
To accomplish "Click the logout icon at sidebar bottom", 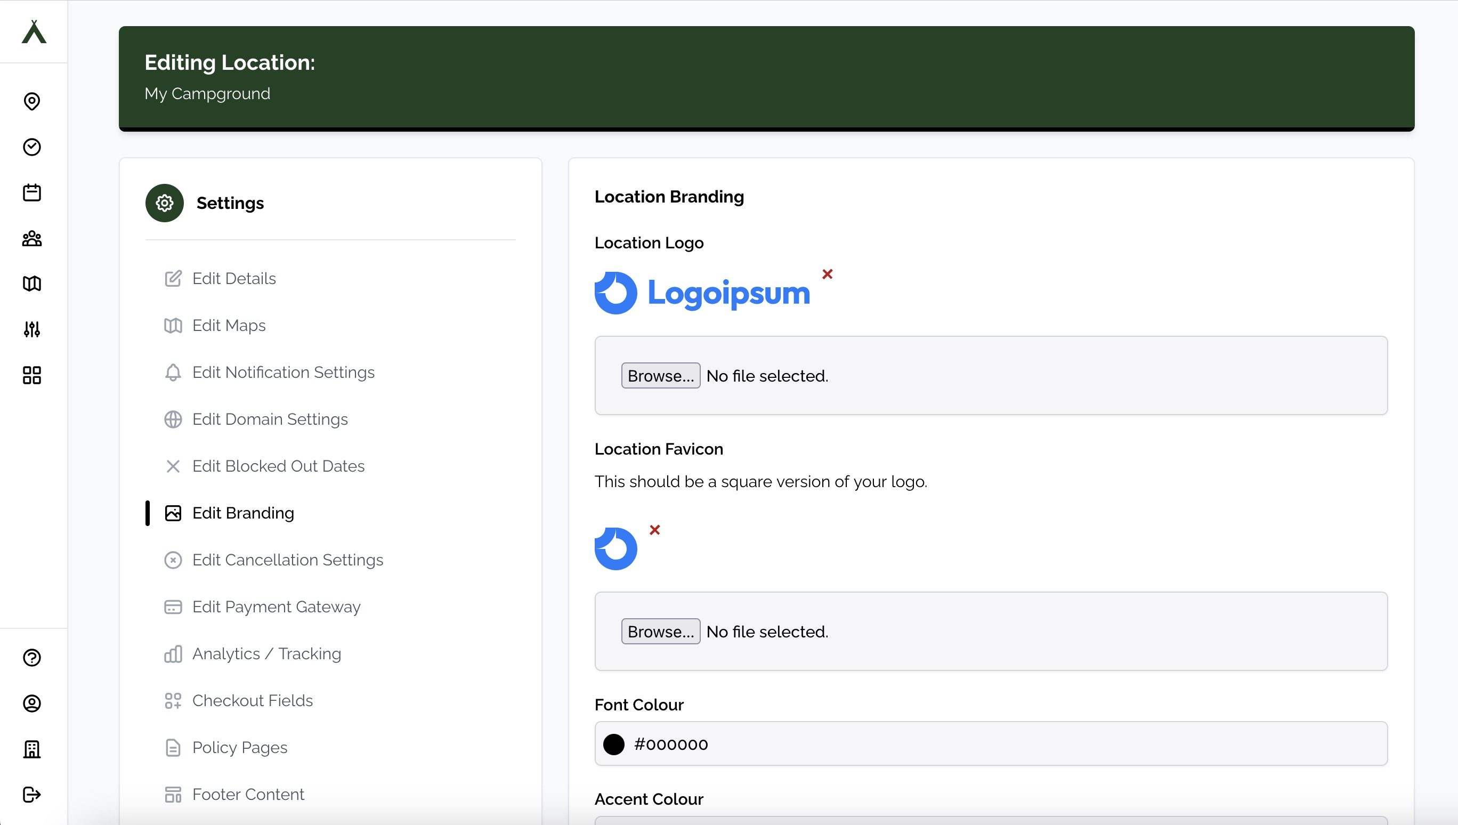I will tap(33, 795).
